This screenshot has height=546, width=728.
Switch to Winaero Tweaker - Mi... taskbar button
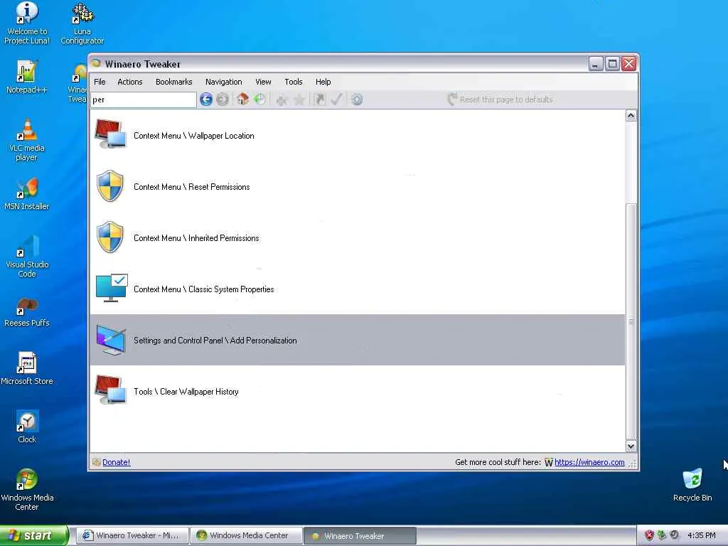pos(132,535)
